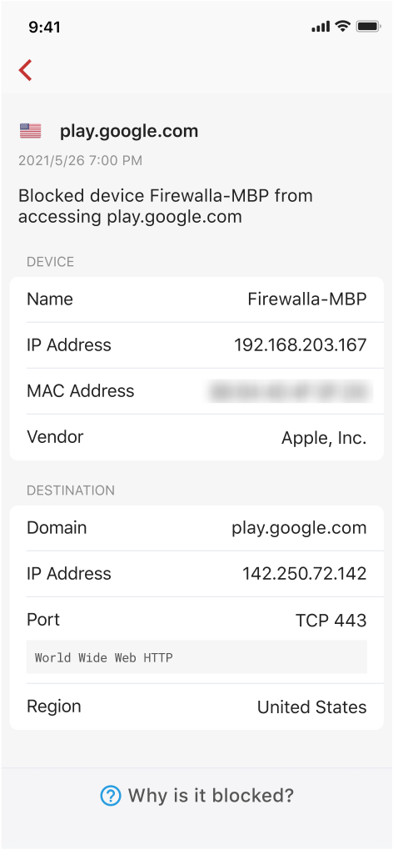
Task: Tap the Domain row play.google.com value
Action: point(299,528)
